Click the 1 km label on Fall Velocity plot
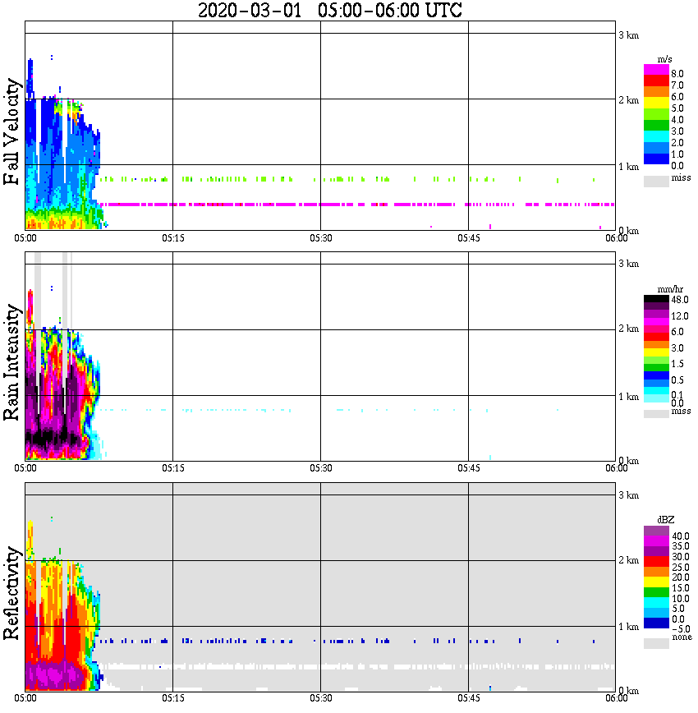 tap(629, 167)
